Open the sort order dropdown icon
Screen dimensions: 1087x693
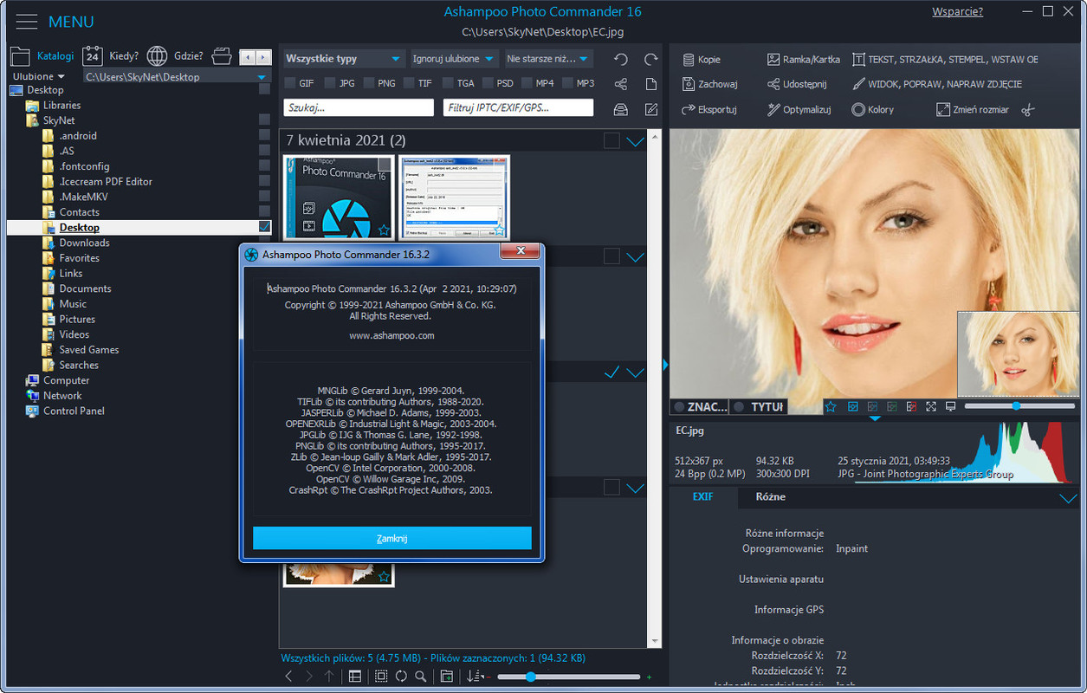[x=477, y=677]
